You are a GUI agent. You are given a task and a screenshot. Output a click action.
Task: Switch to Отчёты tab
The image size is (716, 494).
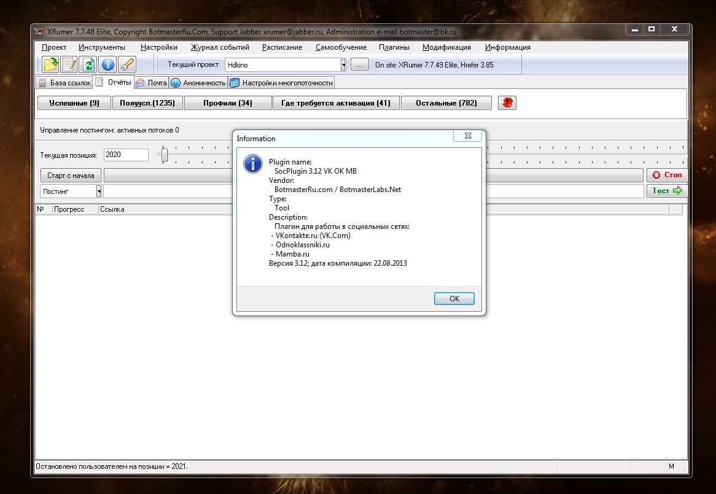114,82
